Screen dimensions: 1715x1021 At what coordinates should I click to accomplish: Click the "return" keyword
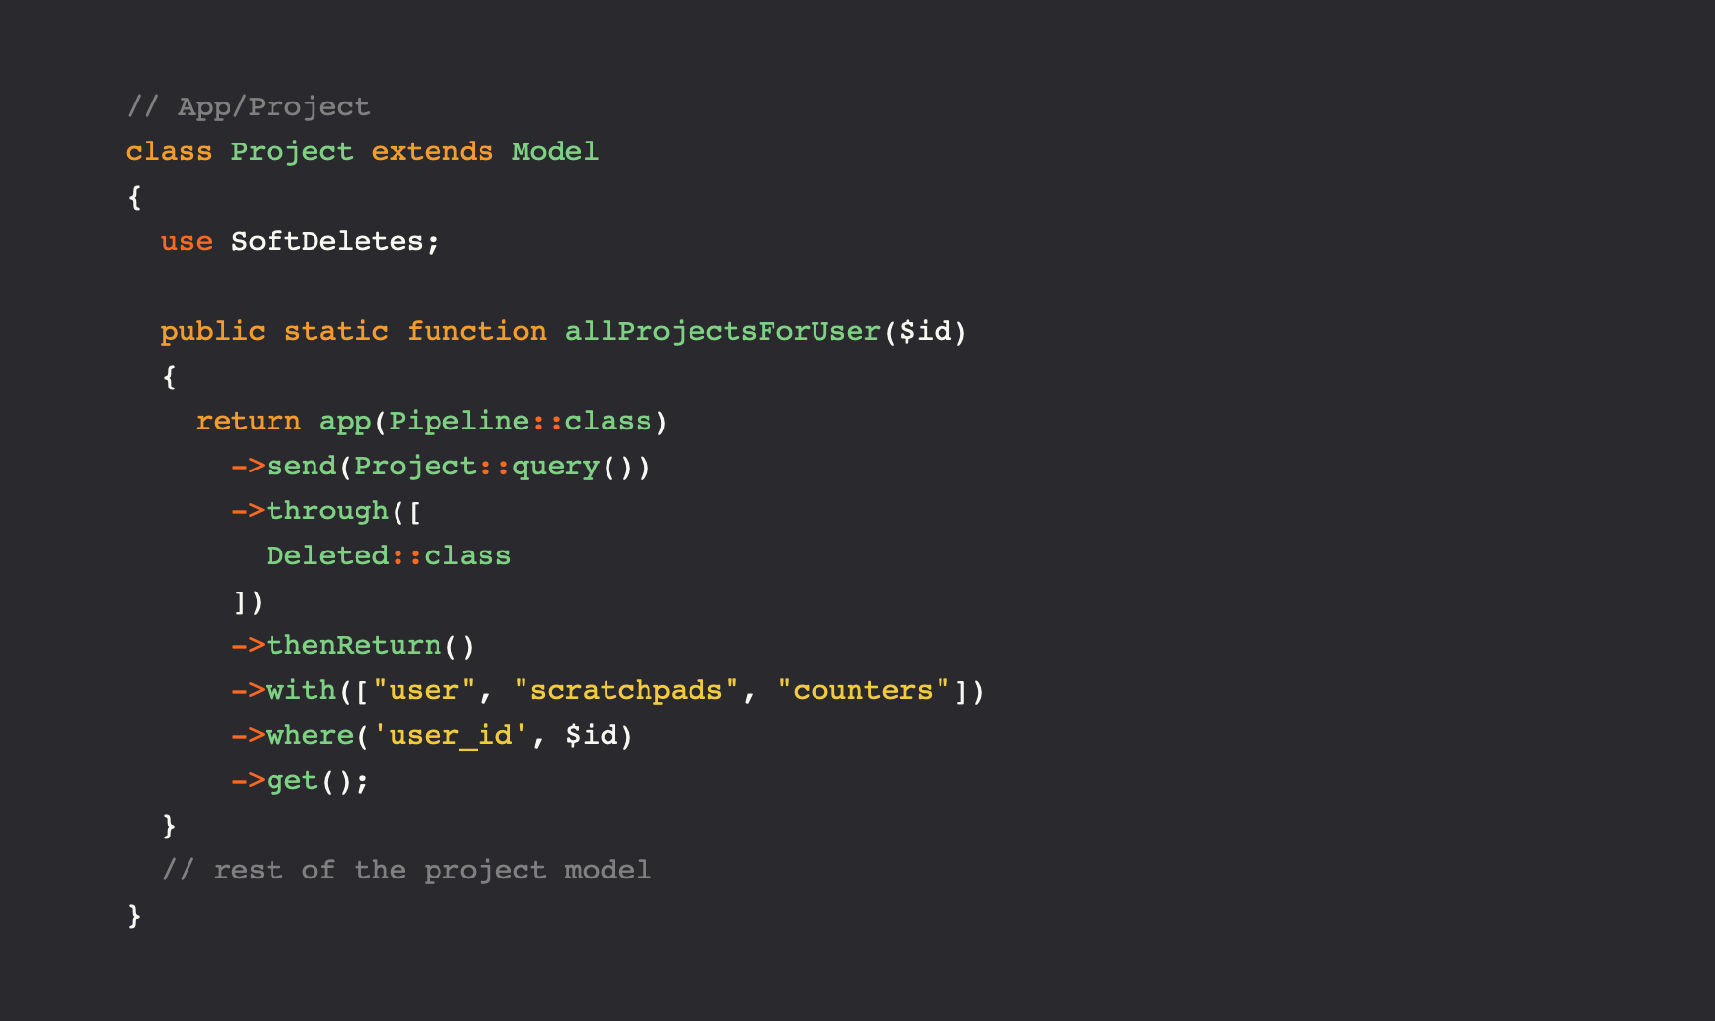(248, 421)
